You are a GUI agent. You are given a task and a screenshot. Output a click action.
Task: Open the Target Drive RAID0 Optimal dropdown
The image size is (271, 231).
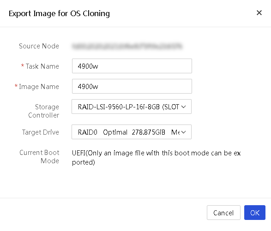click(x=132, y=132)
